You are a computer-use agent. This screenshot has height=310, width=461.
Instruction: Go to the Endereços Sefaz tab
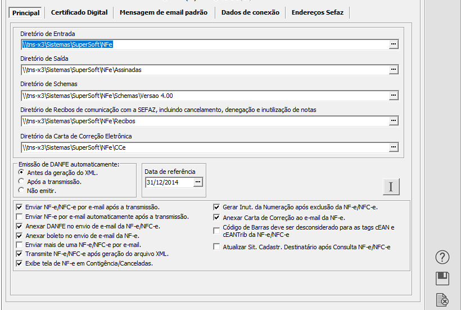tap(318, 12)
